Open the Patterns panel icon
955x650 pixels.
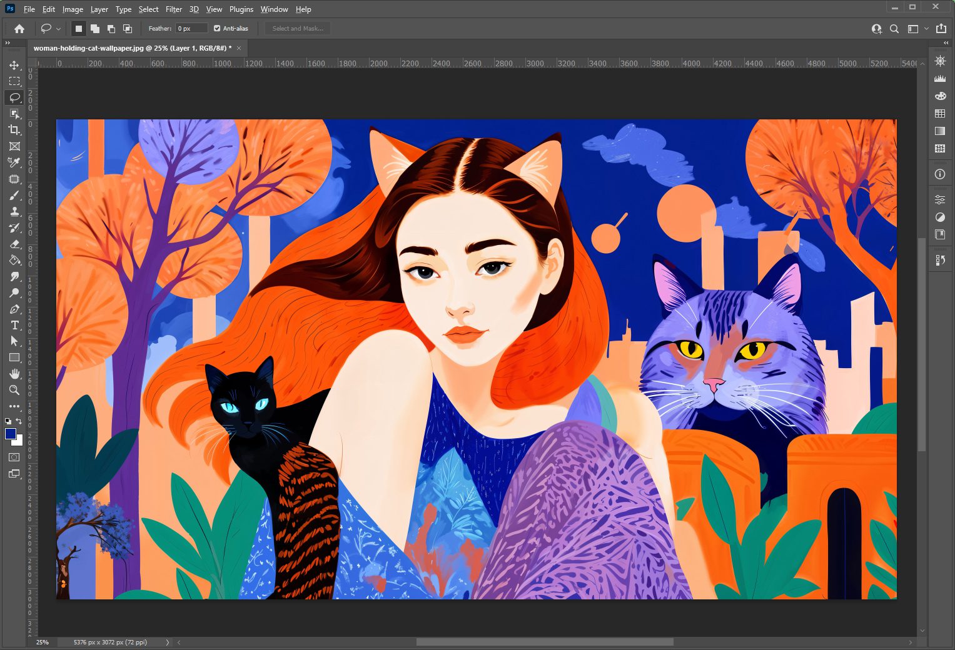(939, 149)
